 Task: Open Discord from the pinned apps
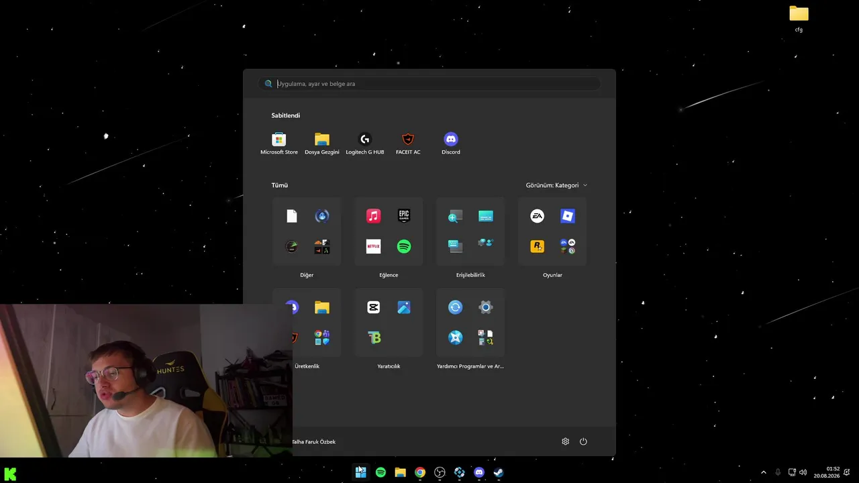(x=451, y=144)
